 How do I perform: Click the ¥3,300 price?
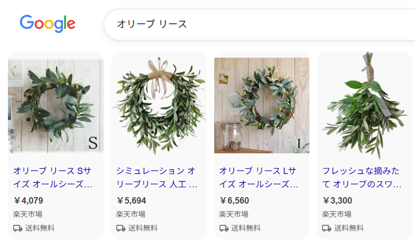(x=337, y=201)
